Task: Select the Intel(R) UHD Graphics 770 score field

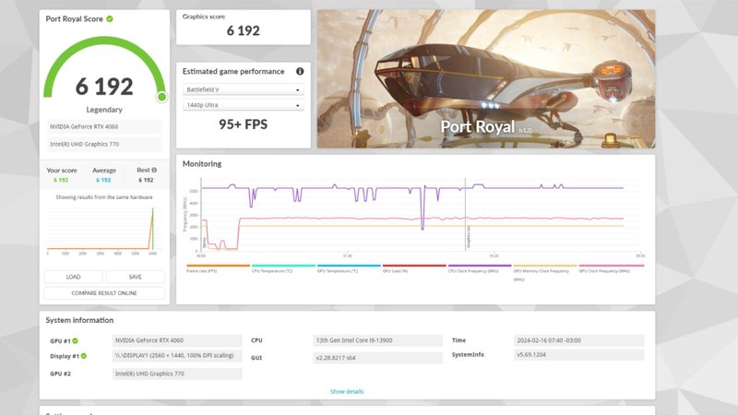Action: pos(104,144)
